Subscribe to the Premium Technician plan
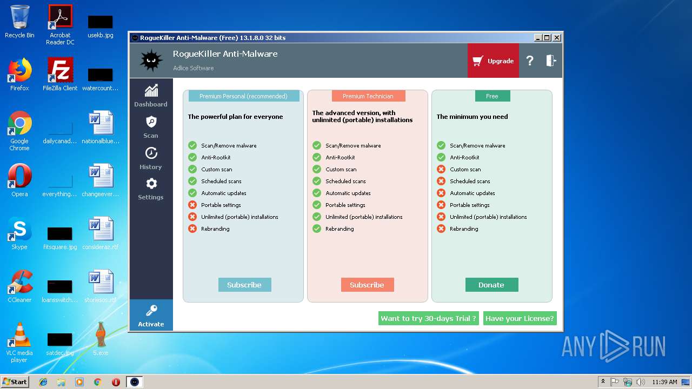692x389 pixels. 367,285
